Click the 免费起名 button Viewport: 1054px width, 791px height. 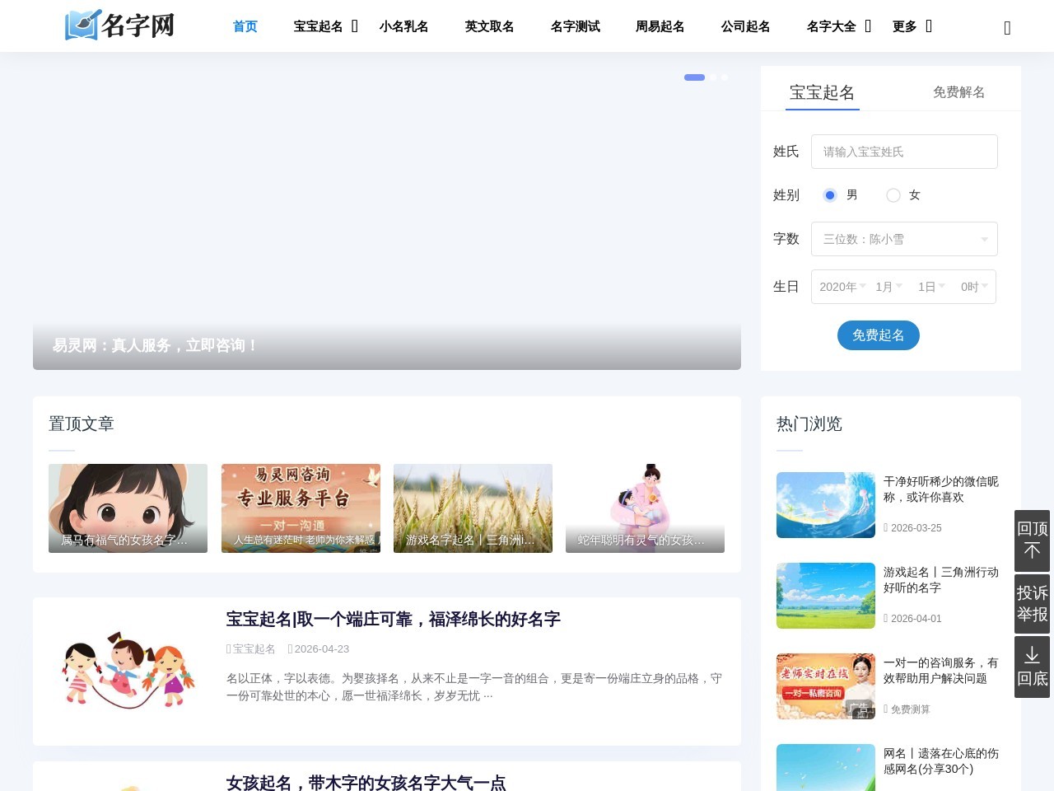[x=879, y=335]
